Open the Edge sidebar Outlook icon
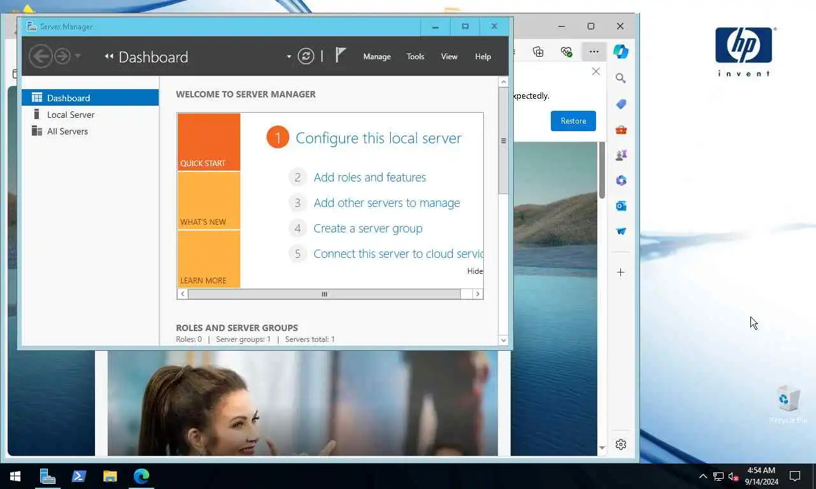This screenshot has width=816, height=489. (x=621, y=206)
